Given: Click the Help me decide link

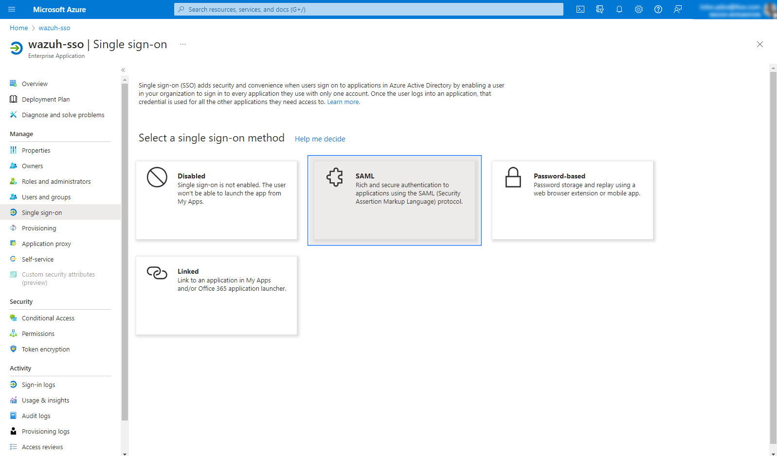Looking at the screenshot, I should [x=320, y=139].
